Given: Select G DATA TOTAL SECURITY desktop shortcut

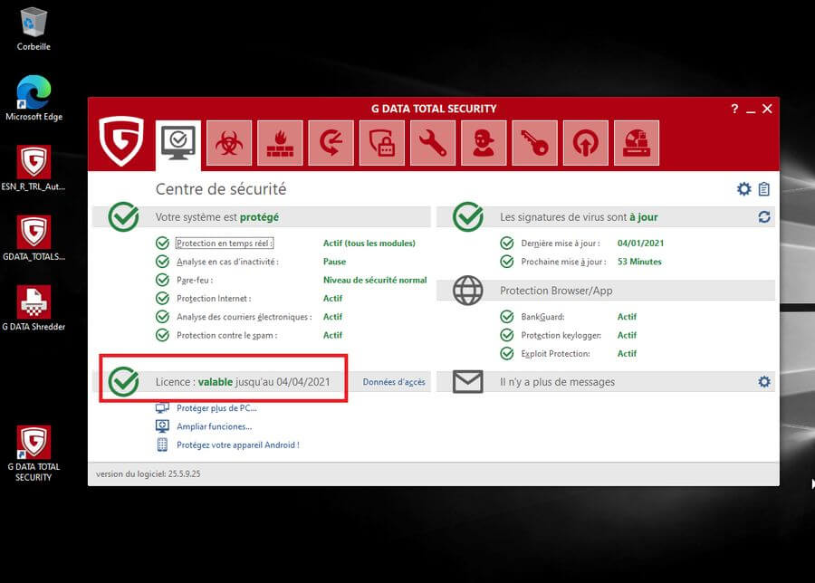Looking at the screenshot, I should coord(34,454).
